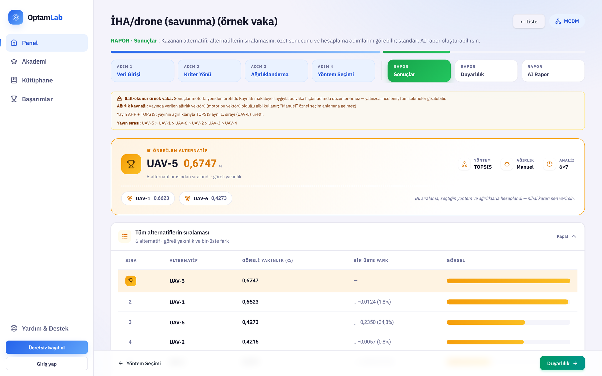Image resolution: width=602 pixels, height=376 pixels.
Task: Open Başarımlar trophy icon
Action: pos(14,99)
